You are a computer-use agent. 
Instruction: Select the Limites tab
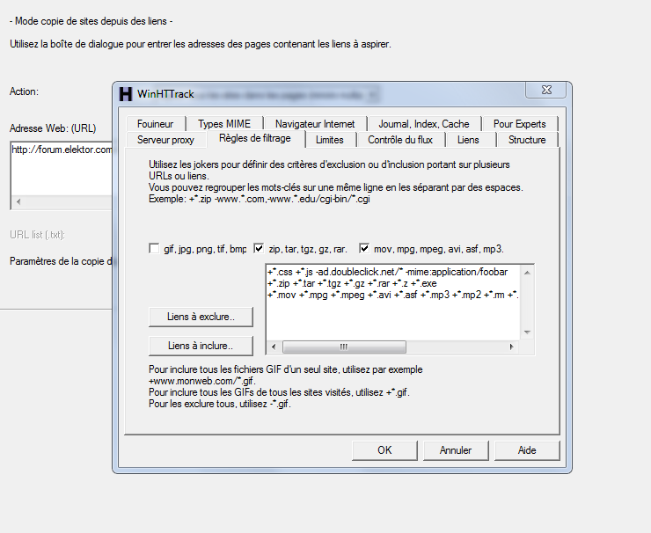[x=330, y=140]
